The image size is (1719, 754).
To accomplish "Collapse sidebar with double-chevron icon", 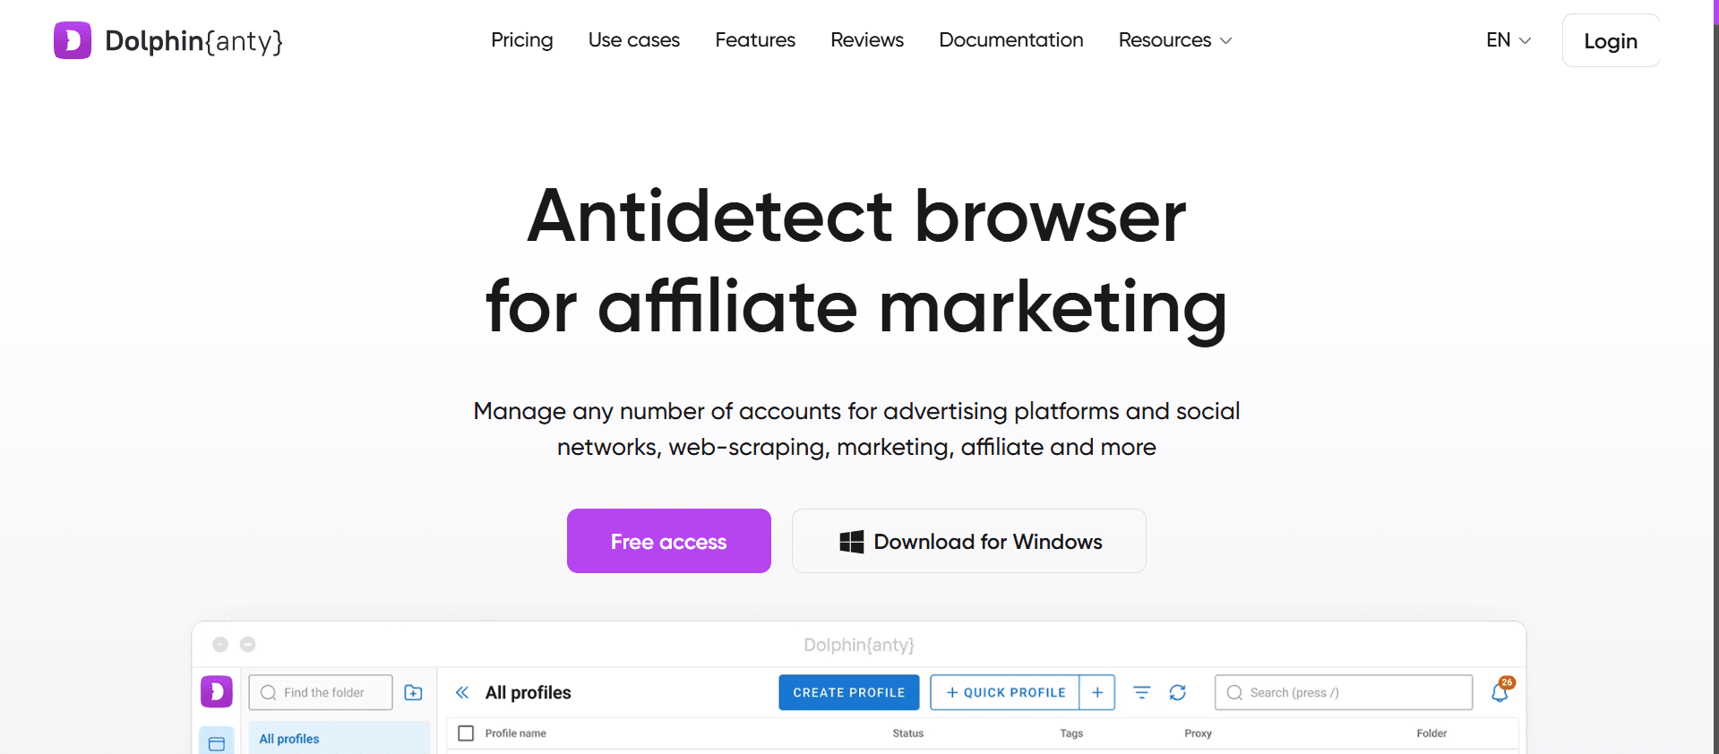I will point(462,692).
